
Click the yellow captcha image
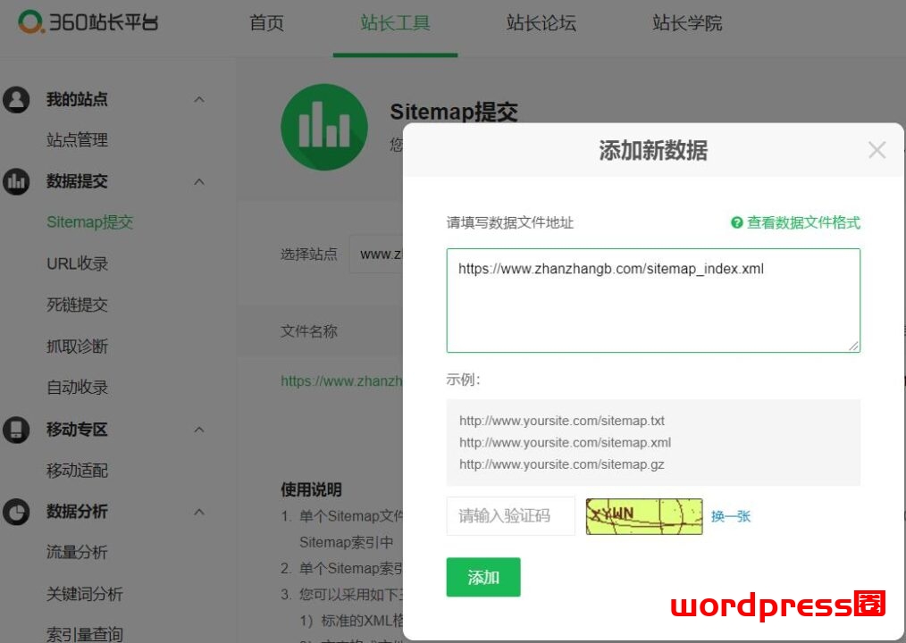click(644, 516)
